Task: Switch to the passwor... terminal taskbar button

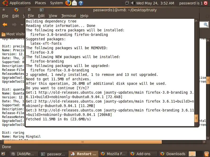Action: (x=54, y=154)
